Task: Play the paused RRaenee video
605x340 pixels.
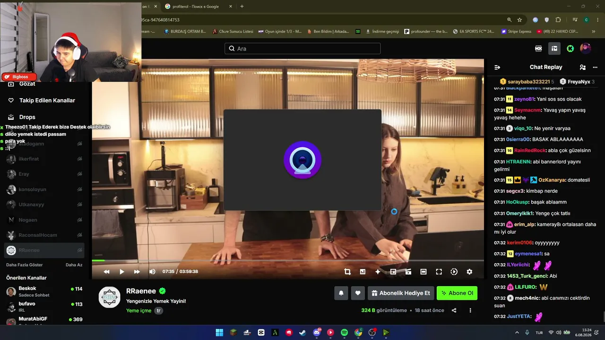Action: click(121, 272)
